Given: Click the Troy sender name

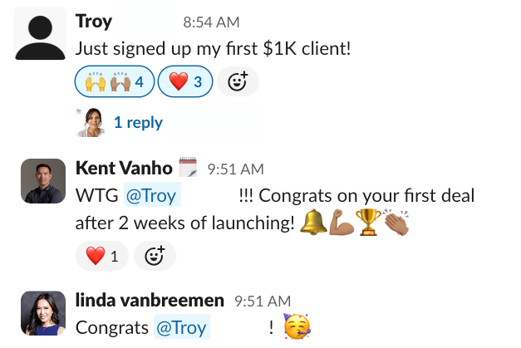Looking at the screenshot, I should point(94,22).
